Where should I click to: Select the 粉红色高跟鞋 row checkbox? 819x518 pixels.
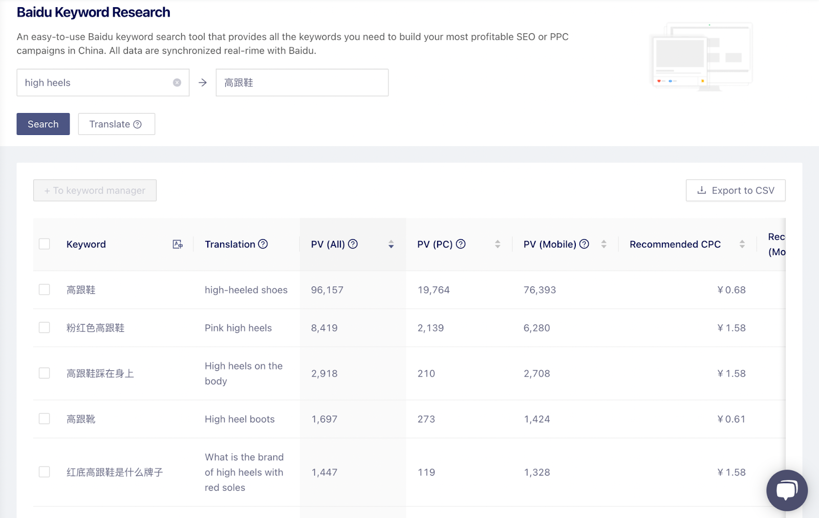click(45, 327)
